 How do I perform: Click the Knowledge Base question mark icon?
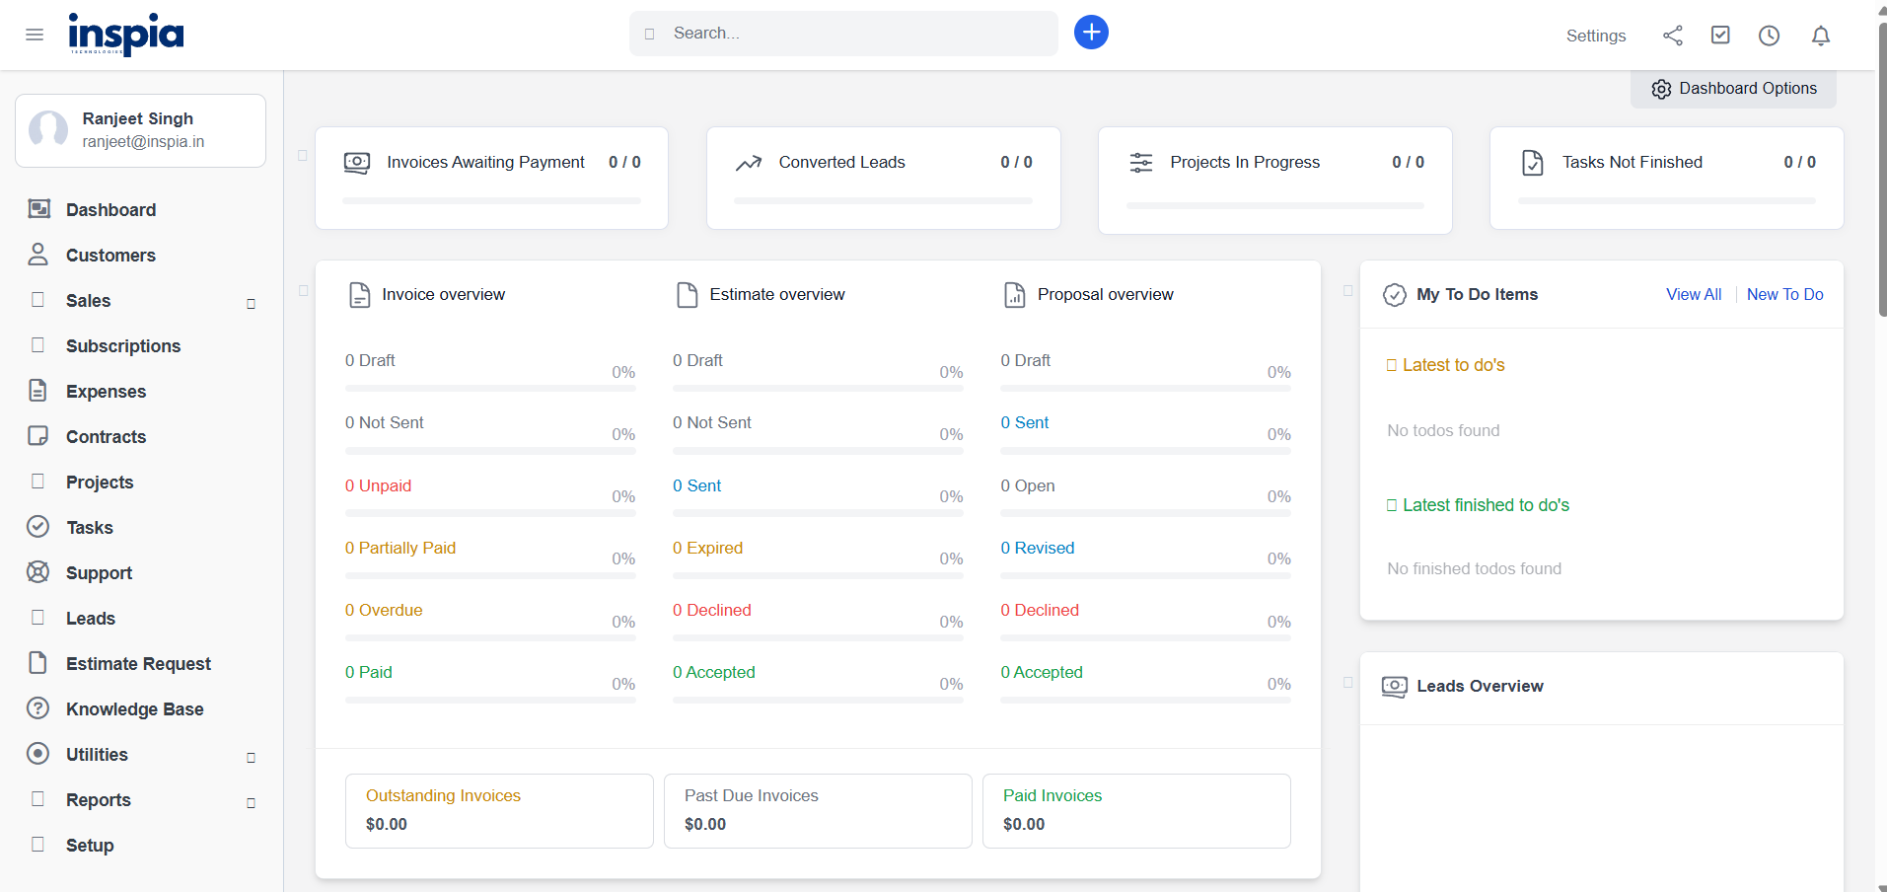coord(38,708)
